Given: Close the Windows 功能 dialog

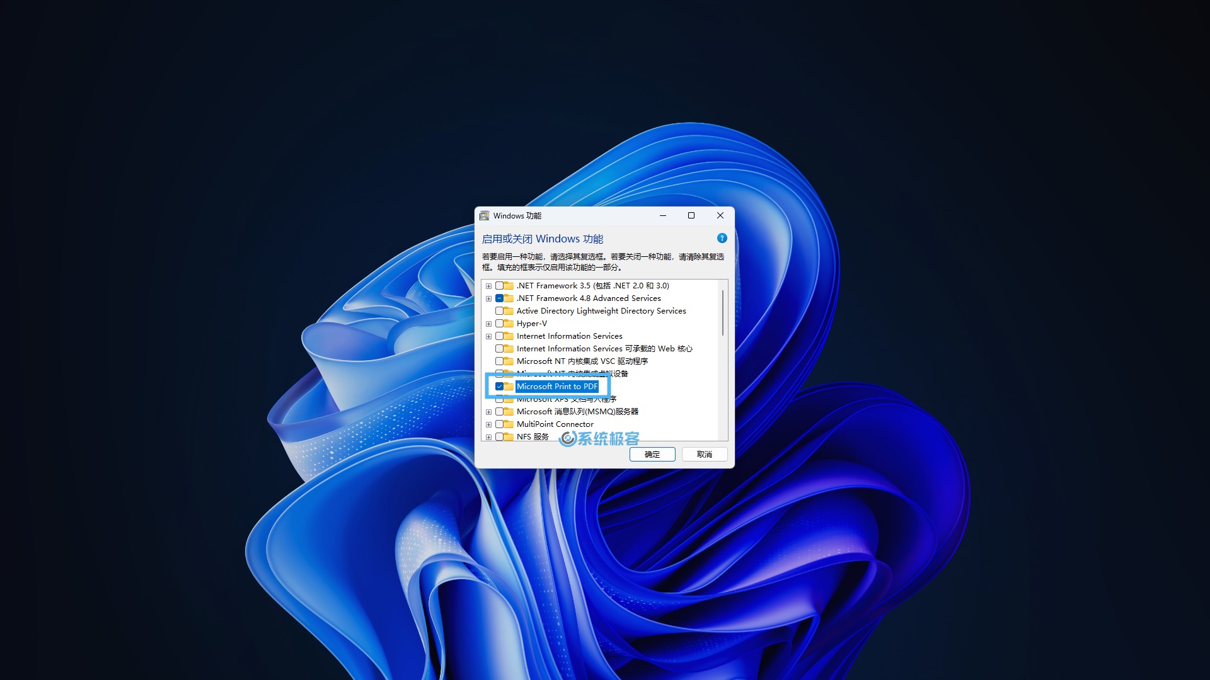Looking at the screenshot, I should [720, 215].
